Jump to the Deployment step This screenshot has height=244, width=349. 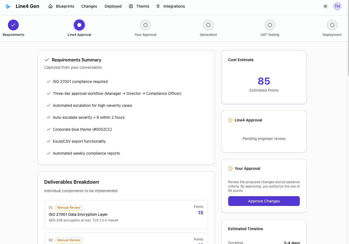tap(332, 25)
